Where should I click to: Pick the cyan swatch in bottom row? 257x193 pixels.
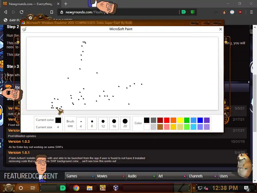(x=194, y=127)
